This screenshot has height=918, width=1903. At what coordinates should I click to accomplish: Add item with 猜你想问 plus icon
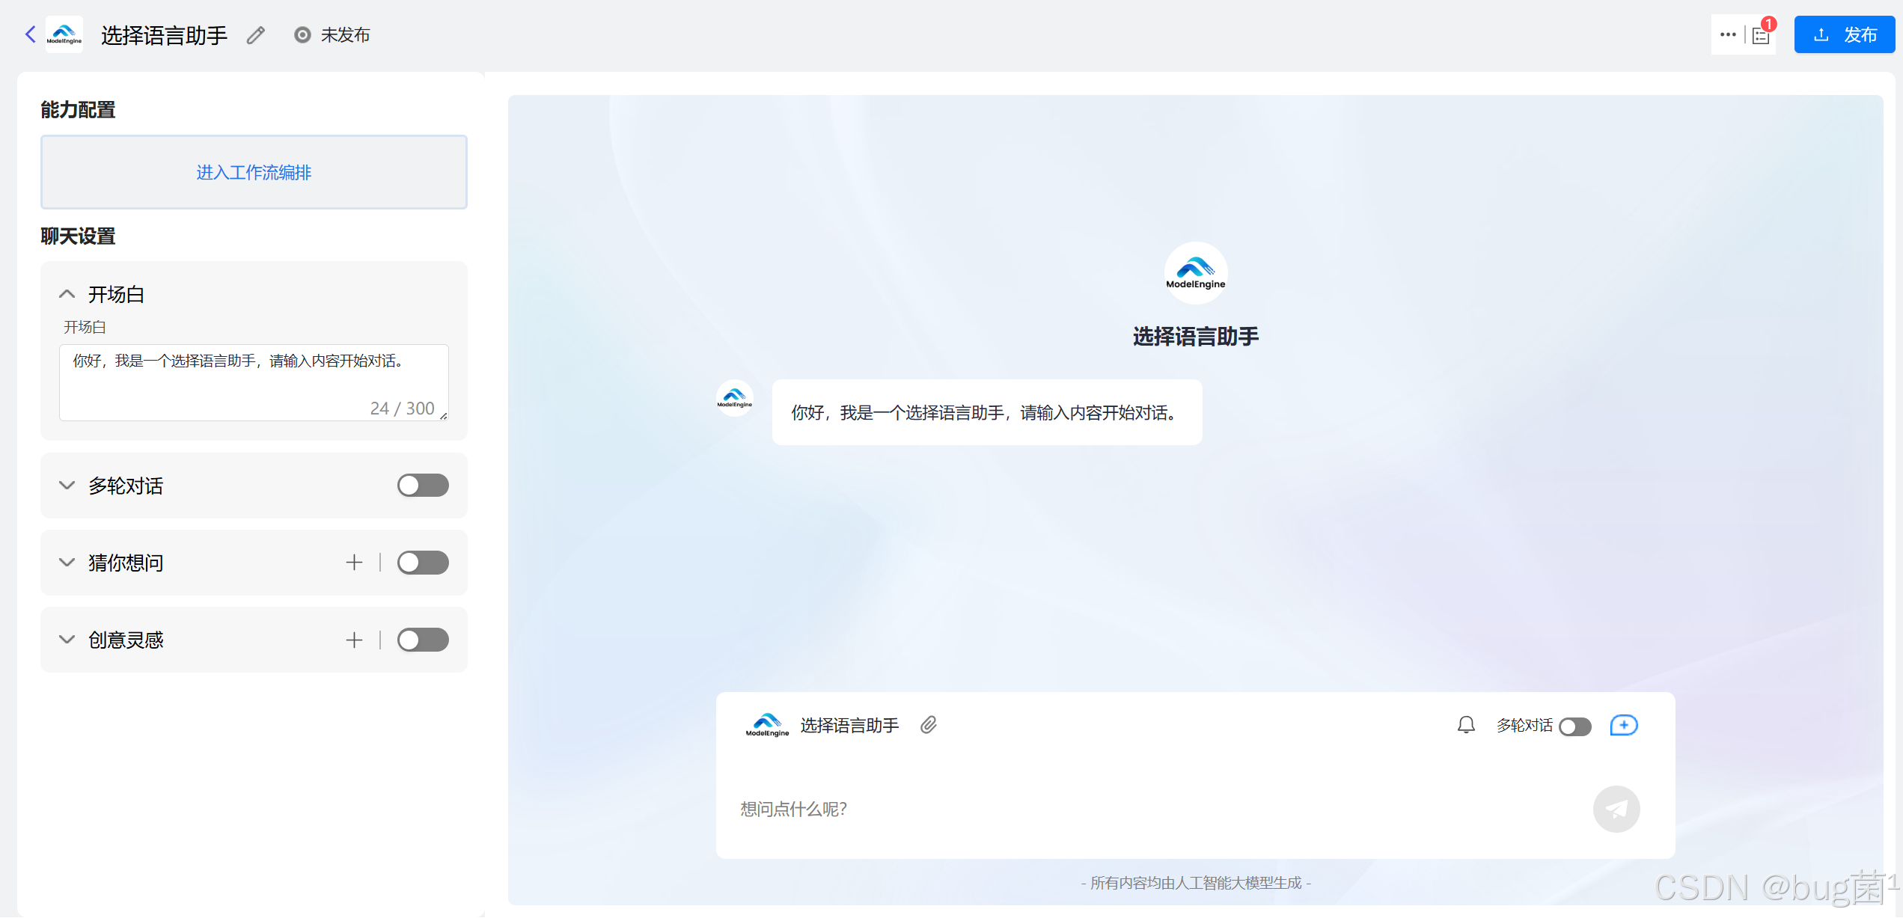[354, 563]
